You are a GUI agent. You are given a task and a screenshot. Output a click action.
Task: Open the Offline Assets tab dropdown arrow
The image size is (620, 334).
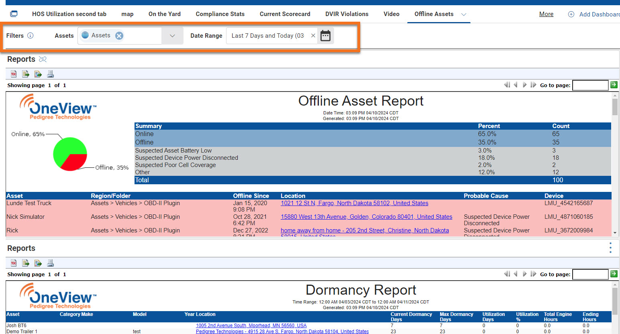464,14
